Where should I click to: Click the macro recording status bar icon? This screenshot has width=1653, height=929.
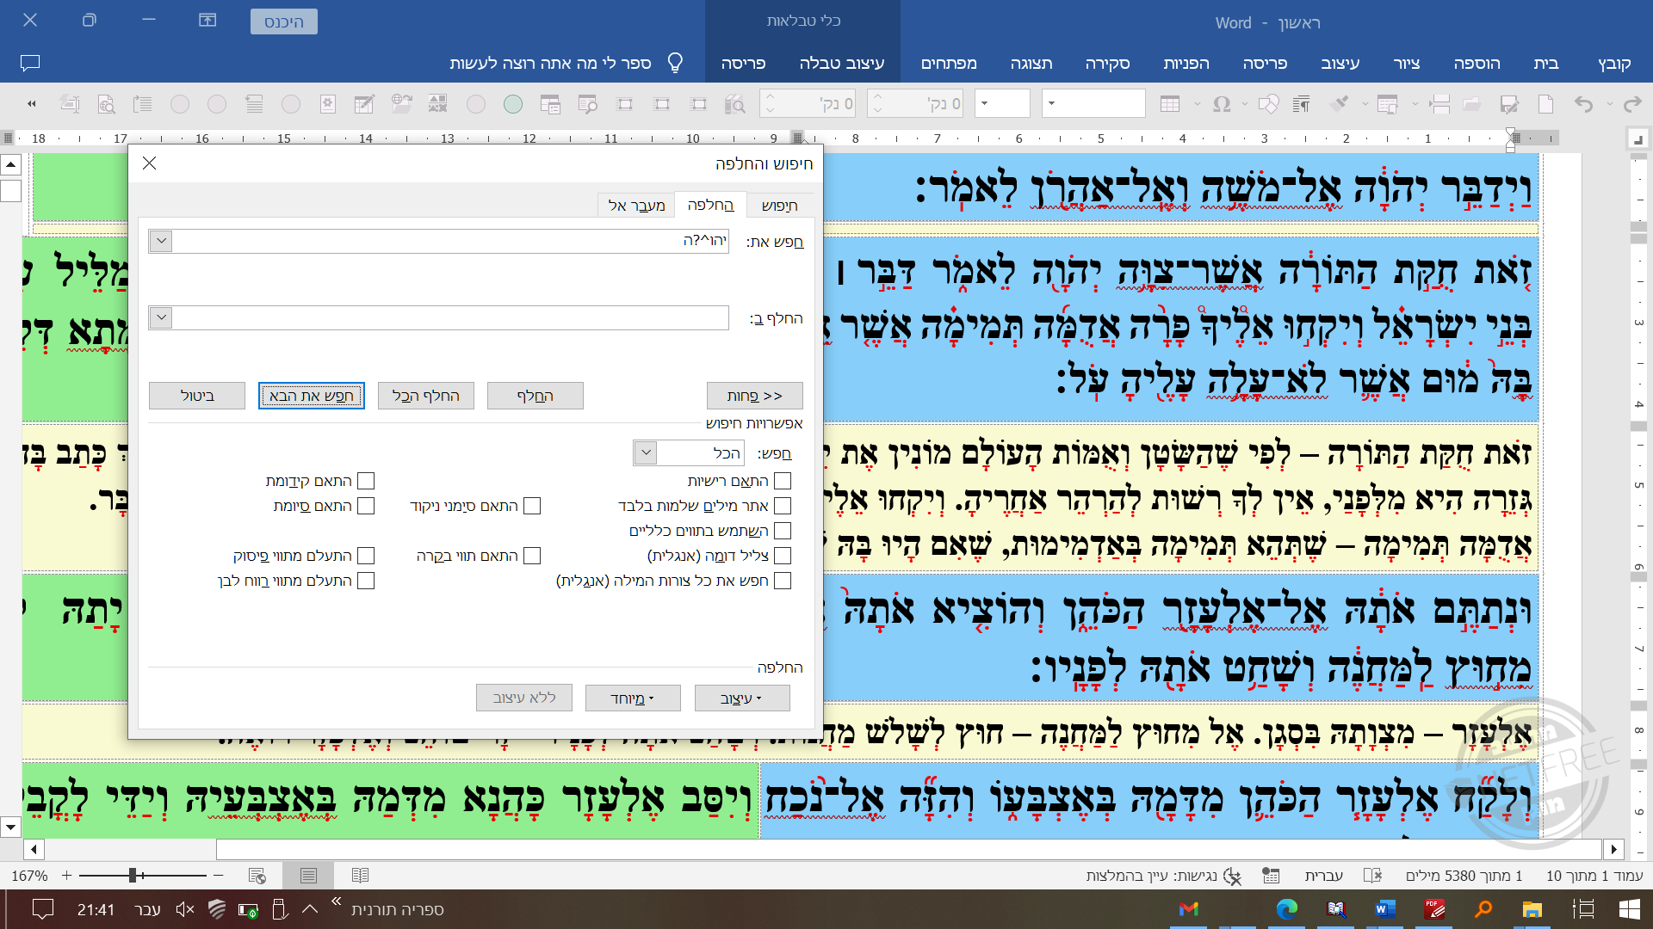(x=1271, y=876)
